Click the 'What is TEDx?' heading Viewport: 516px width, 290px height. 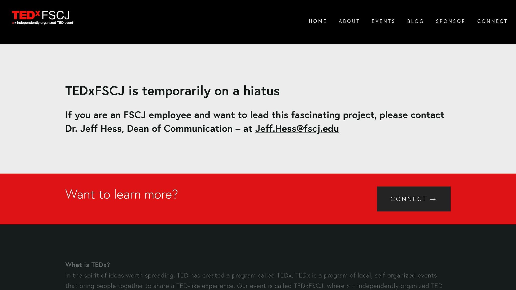pyautogui.click(x=87, y=265)
